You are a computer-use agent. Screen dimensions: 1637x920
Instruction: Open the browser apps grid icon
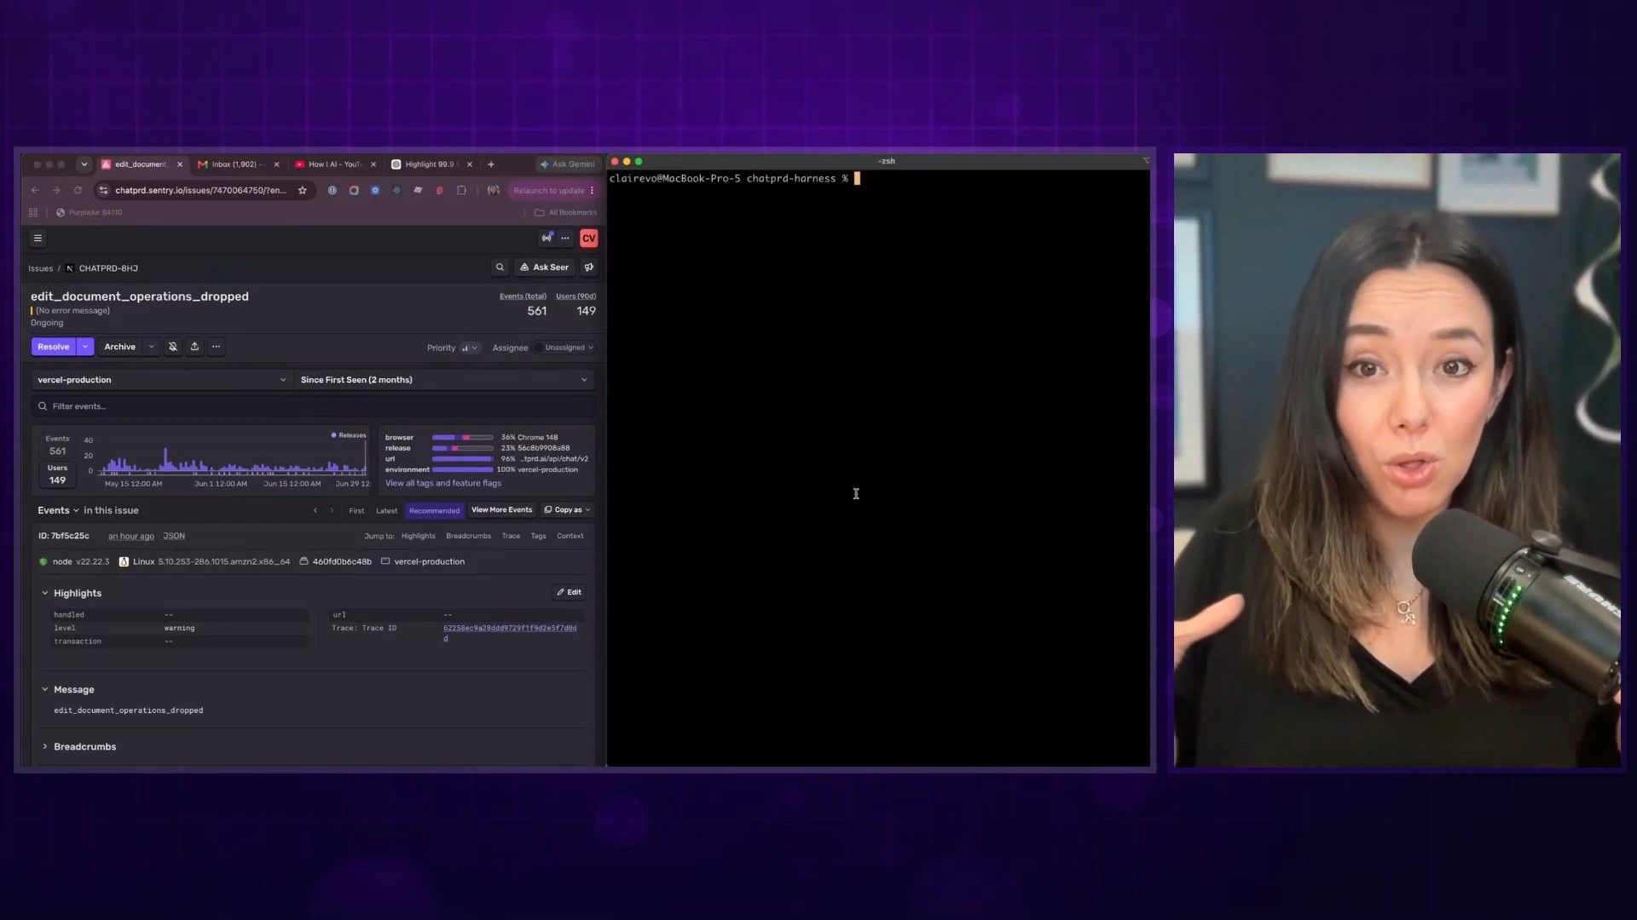click(x=33, y=213)
